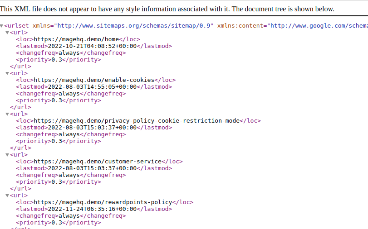Click lastmod value 2022-08-03T14:55:05+00:00
Screen dimensions: 368x229
point(92,86)
